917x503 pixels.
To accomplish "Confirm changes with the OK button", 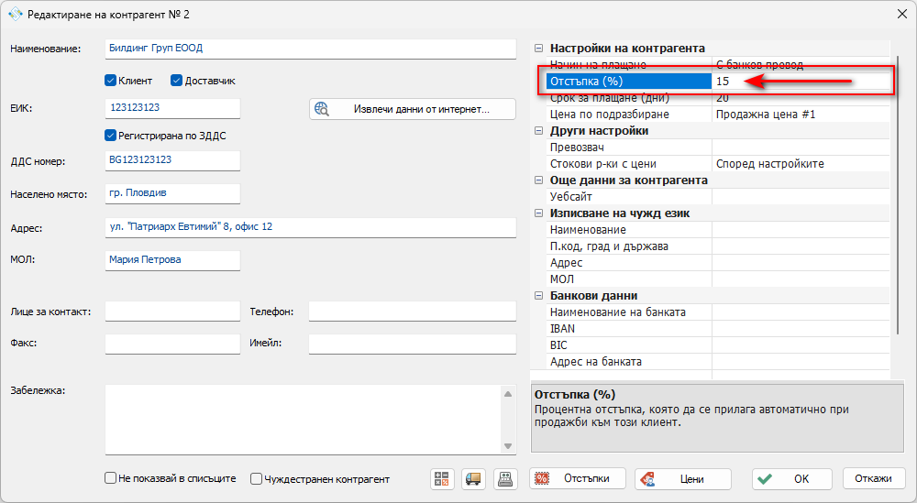I will click(792, 479).
